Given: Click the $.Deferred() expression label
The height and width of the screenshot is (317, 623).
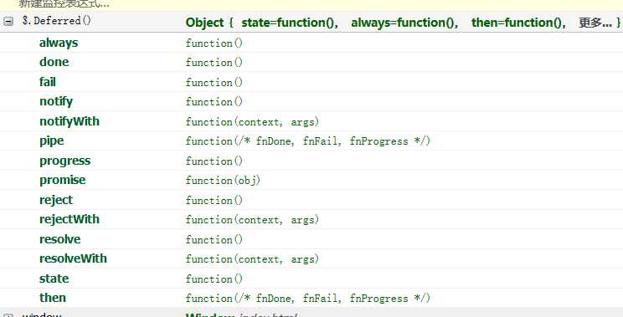Looking at the screenshot, I should 57,21.
